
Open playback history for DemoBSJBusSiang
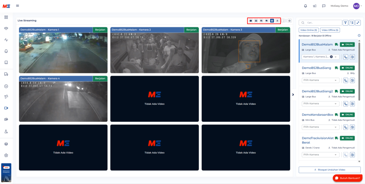coord(353,80)
